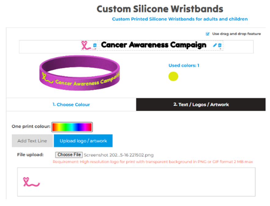This screenshot has height=206, width=270.
Task: Open the rainbow print colour picker
Action: coord(72,127)
